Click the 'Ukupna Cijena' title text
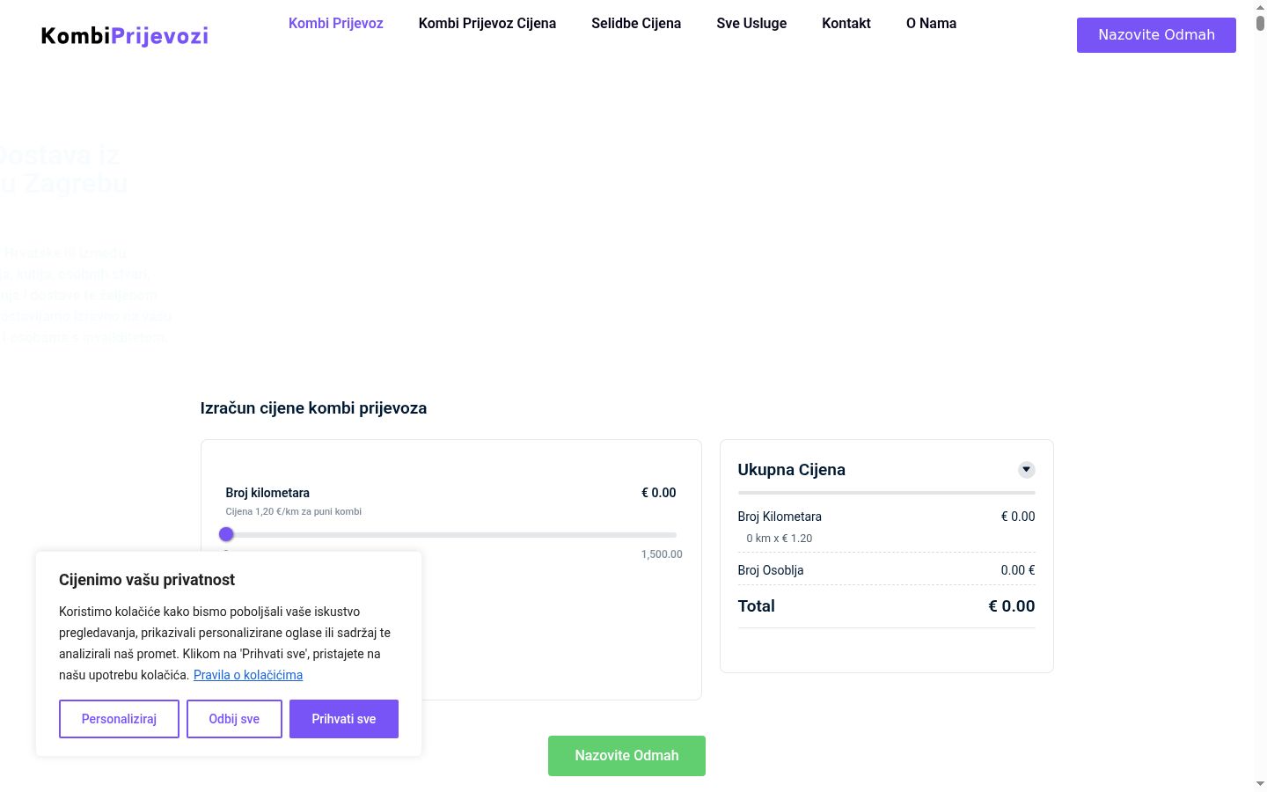Viewport: 1267px width, 792px height. coord(792,470)
